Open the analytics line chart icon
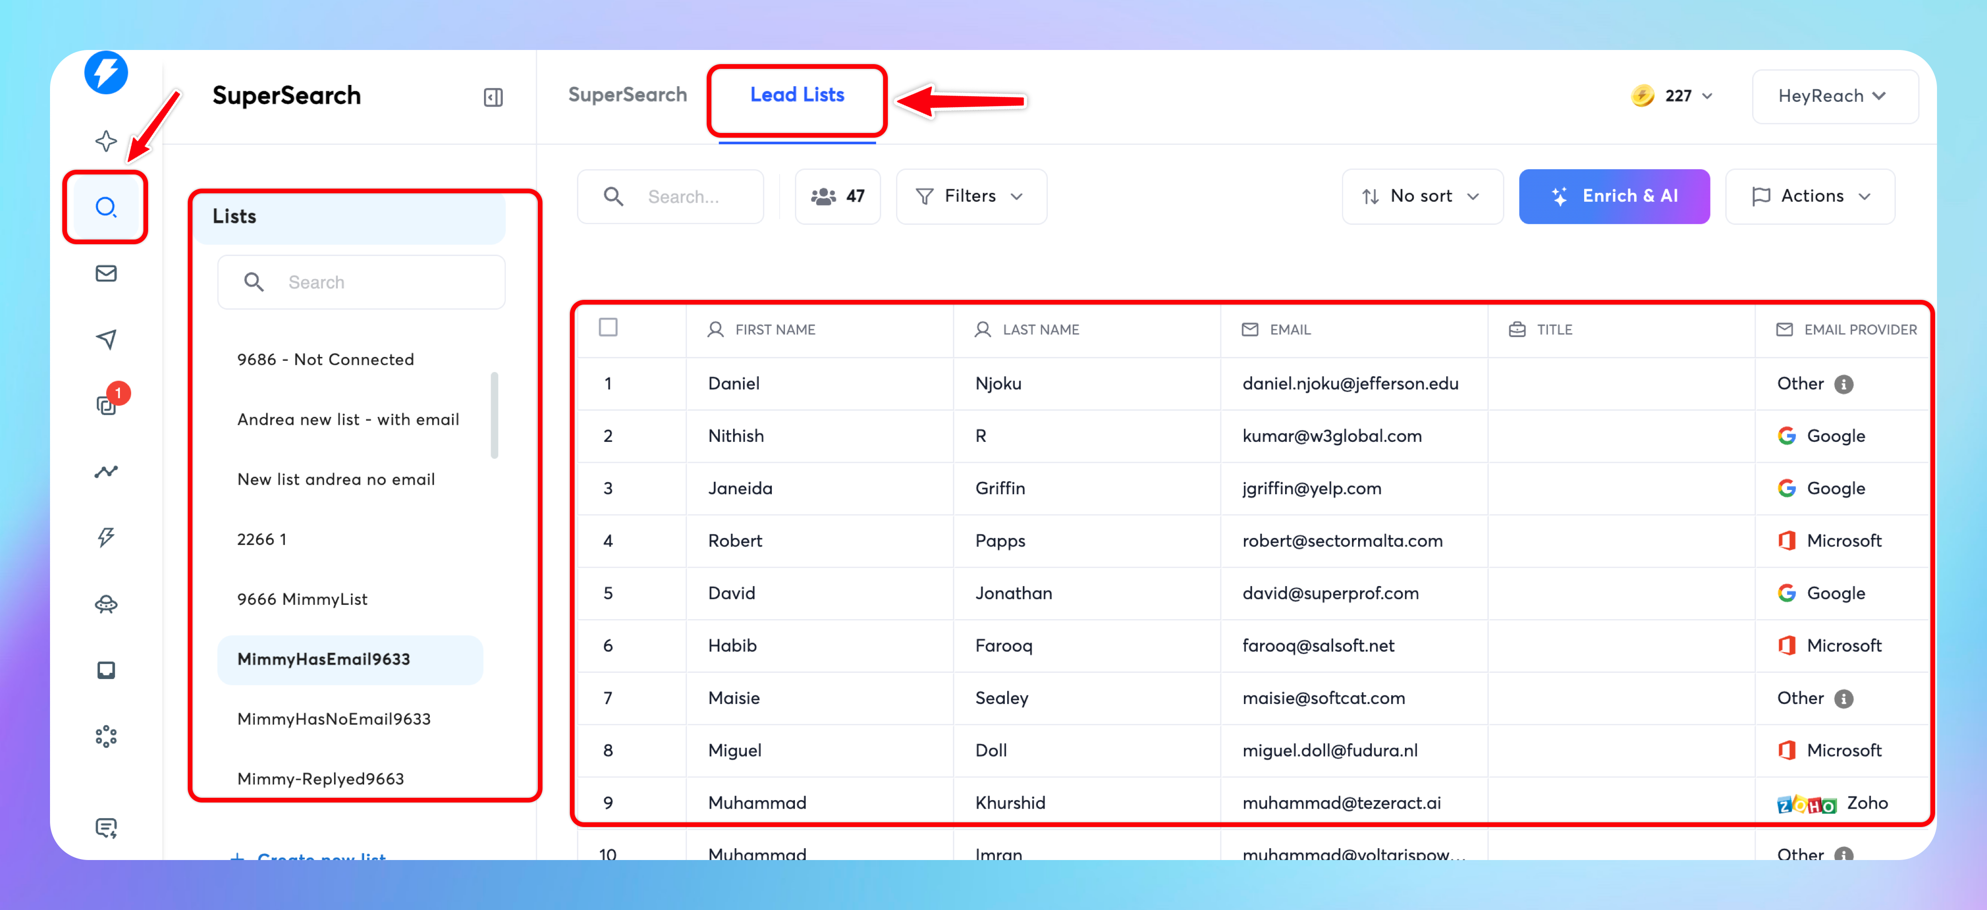 coord(106,471)
